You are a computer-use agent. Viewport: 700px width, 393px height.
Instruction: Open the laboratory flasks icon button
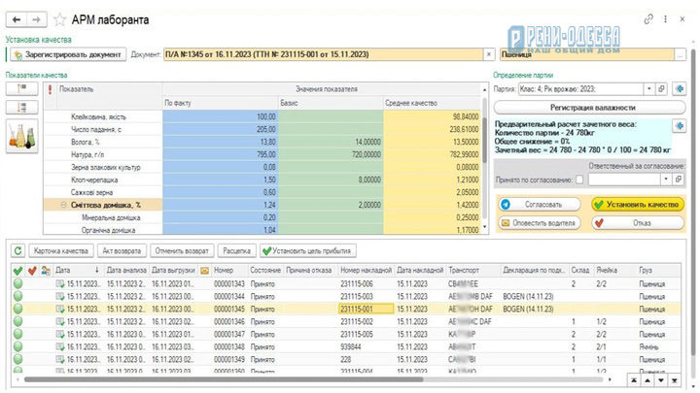[21, 137]
